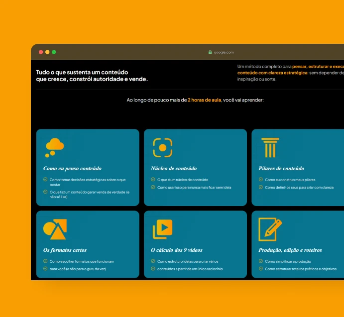Click the pillar column icon
Viewport: 344px width, 317px height.
pyautogui.click(x=270, y=148)
